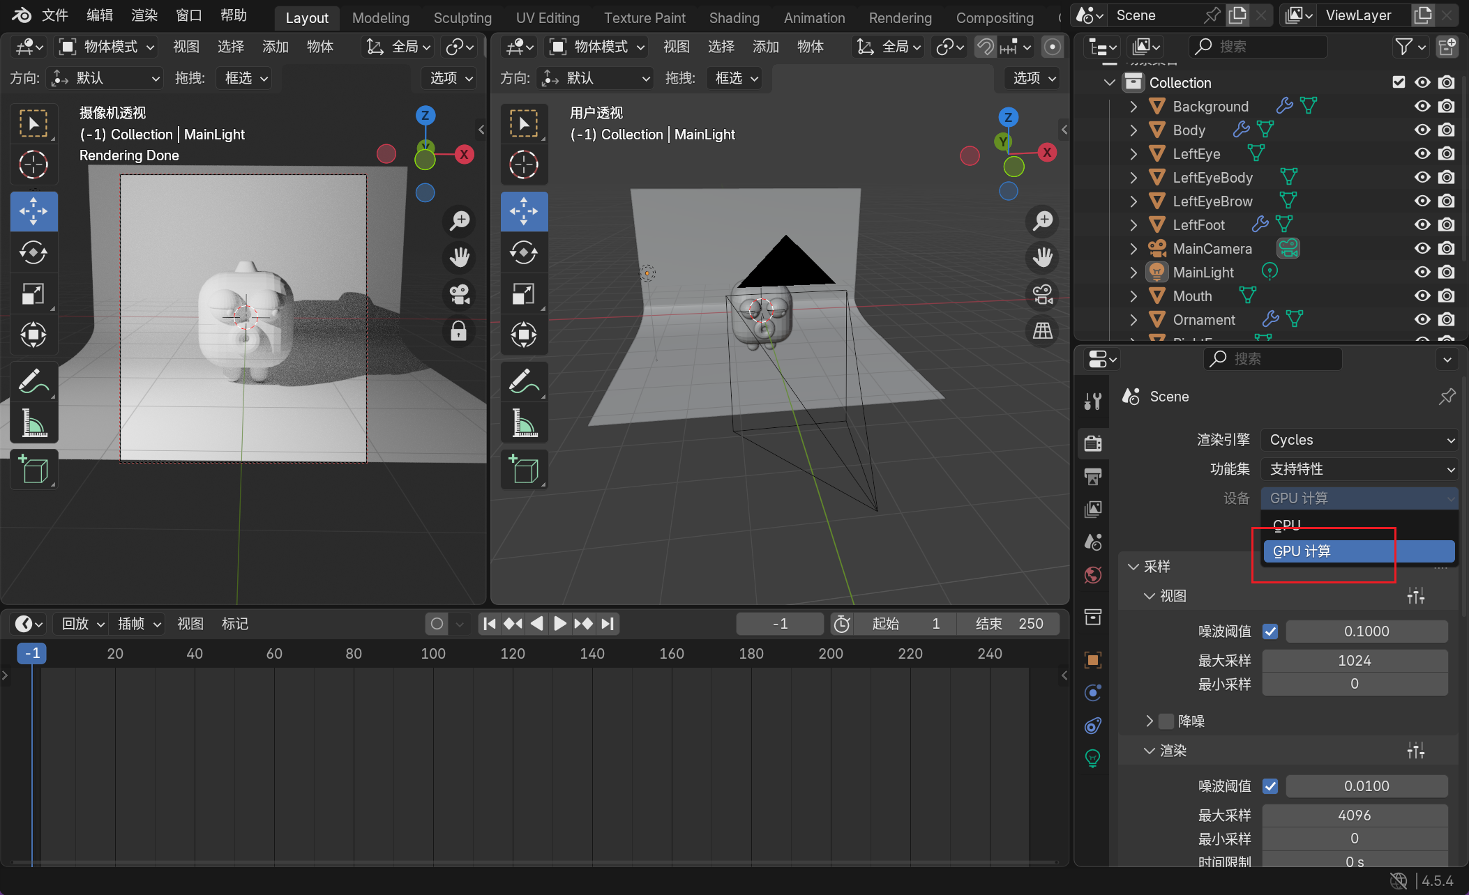The height and width of the screenshot is (895, 1469).
Task: Expand the MainLight item in the outliner
Action: (1133, 273)
